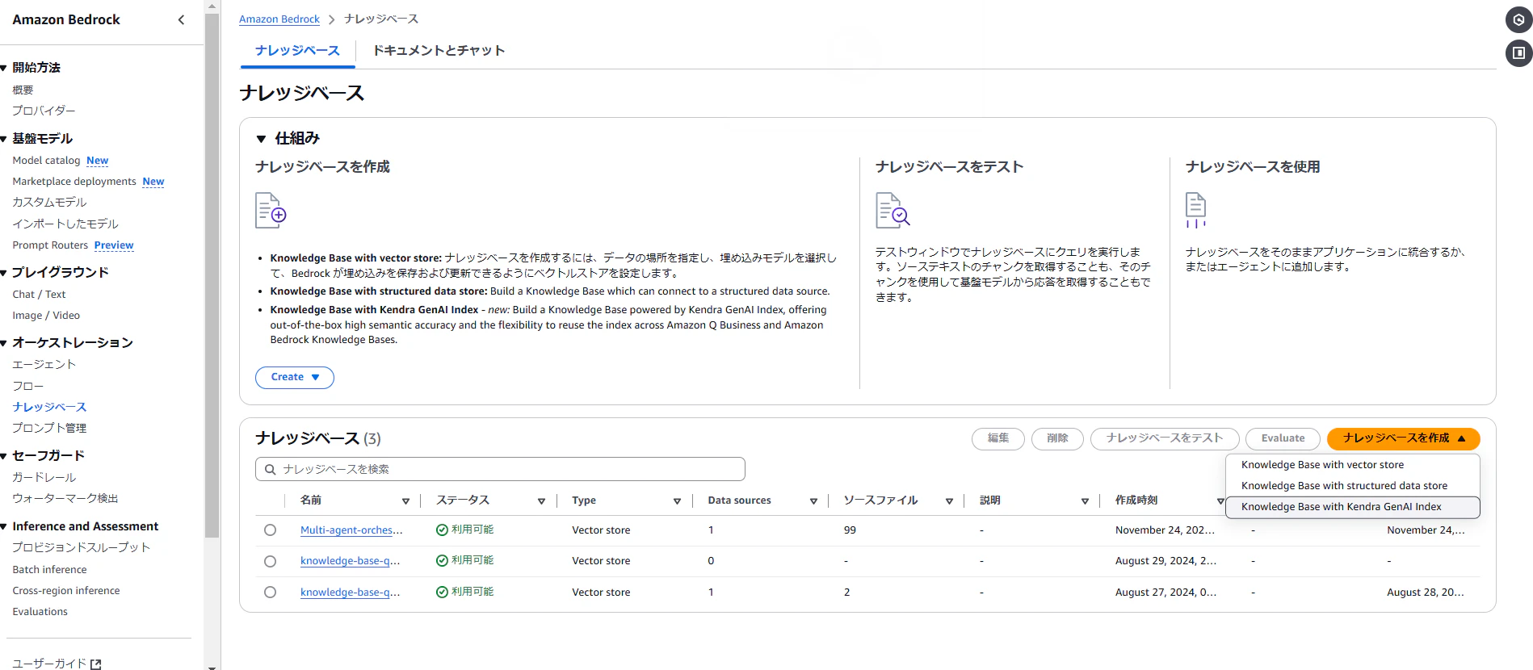Open Amazon Bedrock breadcrumb link

(279, 19)
